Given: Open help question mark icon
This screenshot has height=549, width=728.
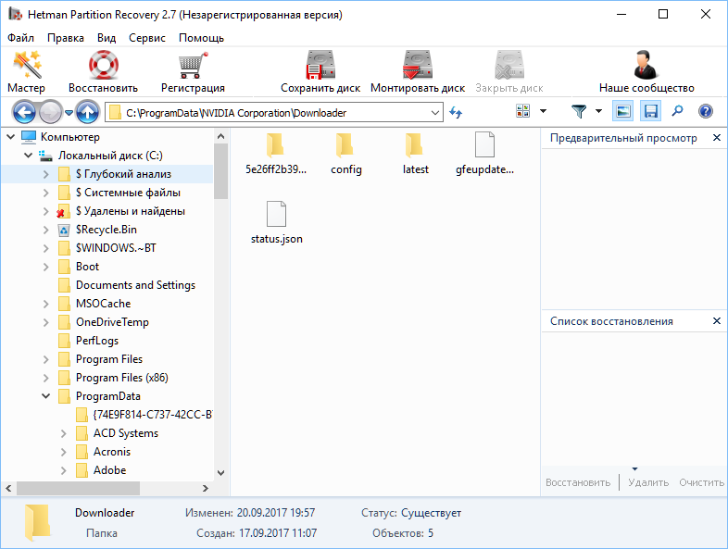Looking at the screenshot, I should (x=705, y=111).
